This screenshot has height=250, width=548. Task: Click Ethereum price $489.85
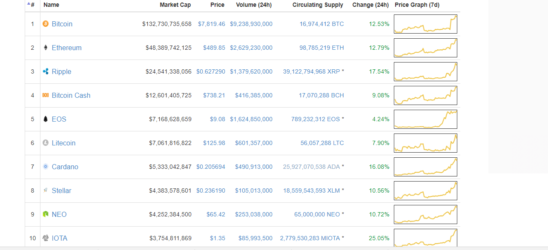click(214, 48)
